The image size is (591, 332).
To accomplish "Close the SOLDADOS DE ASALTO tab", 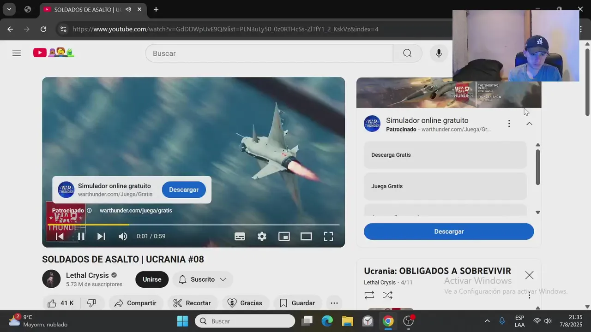I will point(139,9).
